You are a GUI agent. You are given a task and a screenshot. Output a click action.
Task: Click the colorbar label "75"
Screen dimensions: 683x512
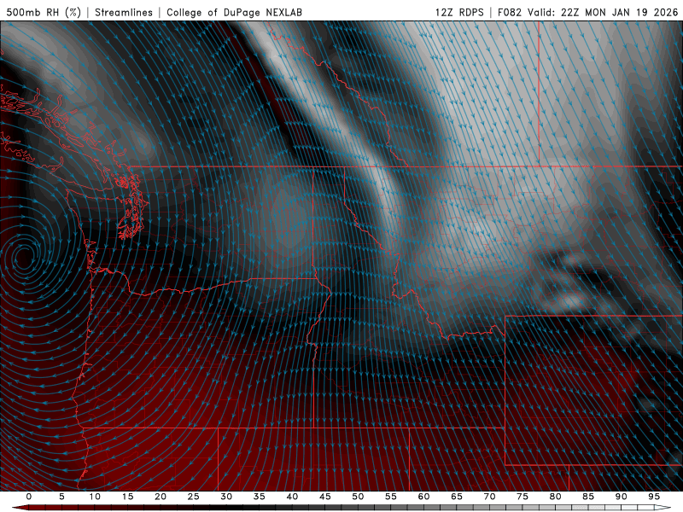pos(522,497)
